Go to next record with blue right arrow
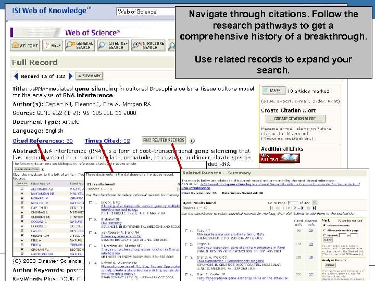Viewport: 375px width, 281px height. (x=70, y=76)
